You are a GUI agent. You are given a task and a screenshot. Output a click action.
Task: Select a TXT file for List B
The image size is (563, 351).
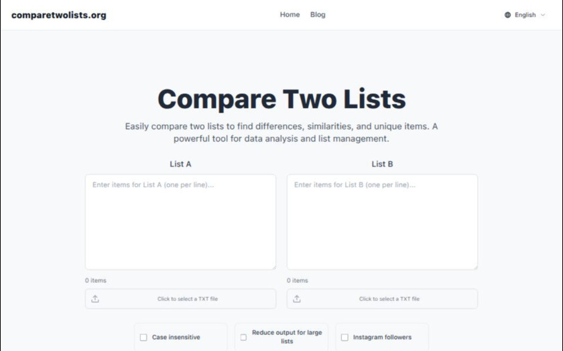tap(389, 299)
